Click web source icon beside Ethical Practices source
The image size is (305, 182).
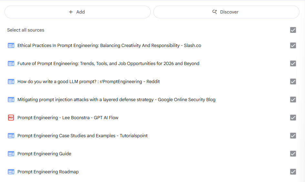click(11, 45)
